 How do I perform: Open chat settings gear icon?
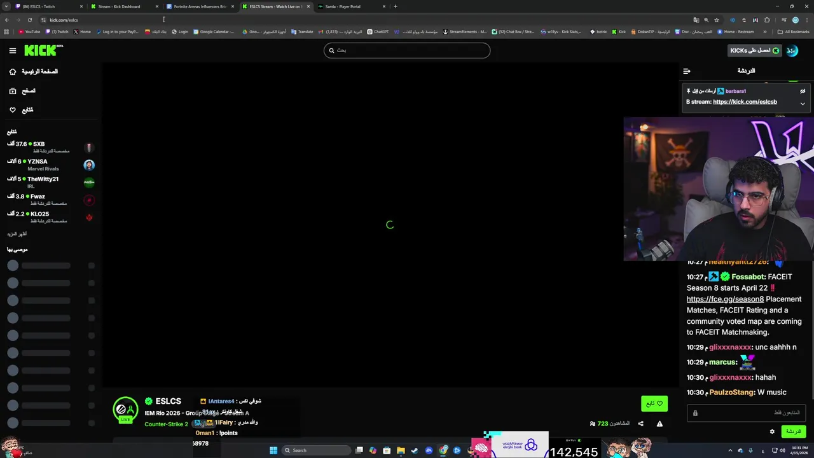772,431
